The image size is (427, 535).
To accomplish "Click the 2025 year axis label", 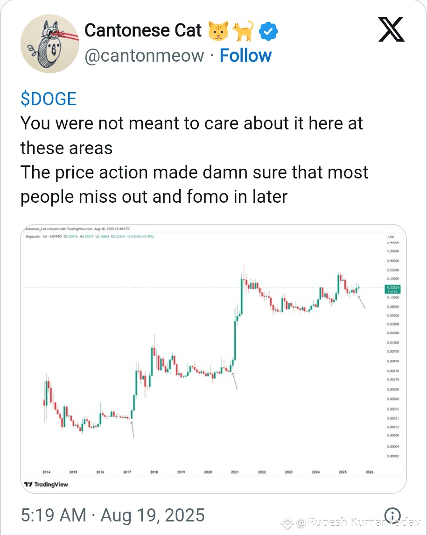I will (343, 472).
